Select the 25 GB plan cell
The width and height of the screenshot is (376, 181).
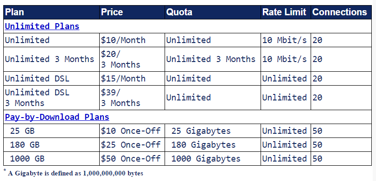tap(51, 131)
